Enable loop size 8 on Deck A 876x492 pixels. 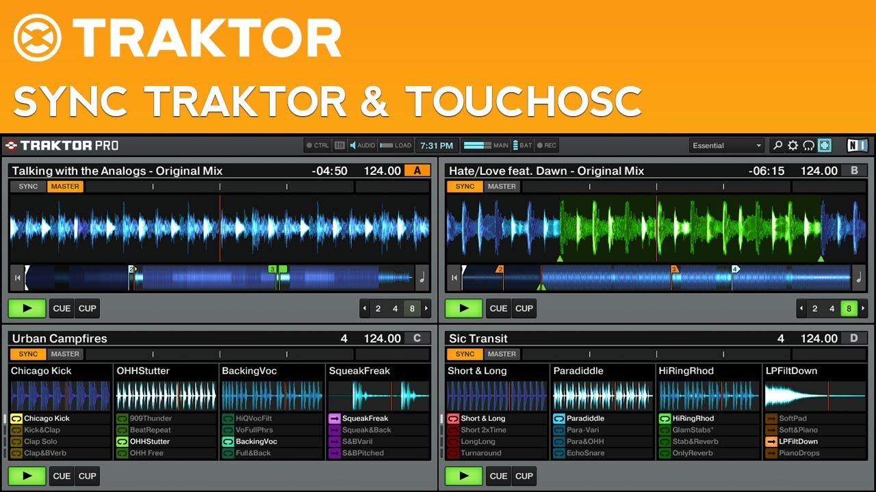pos(412,309)
